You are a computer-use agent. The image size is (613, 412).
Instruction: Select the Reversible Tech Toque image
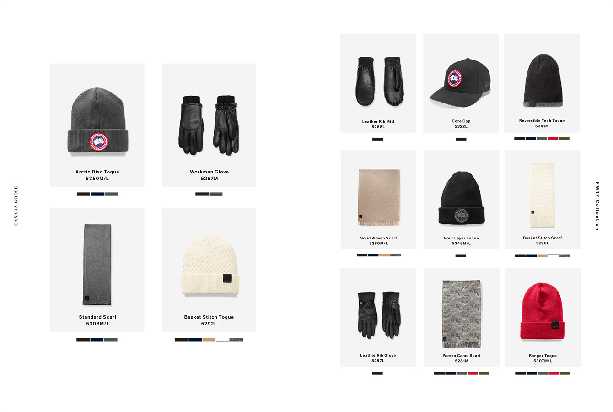click(542, 81)
